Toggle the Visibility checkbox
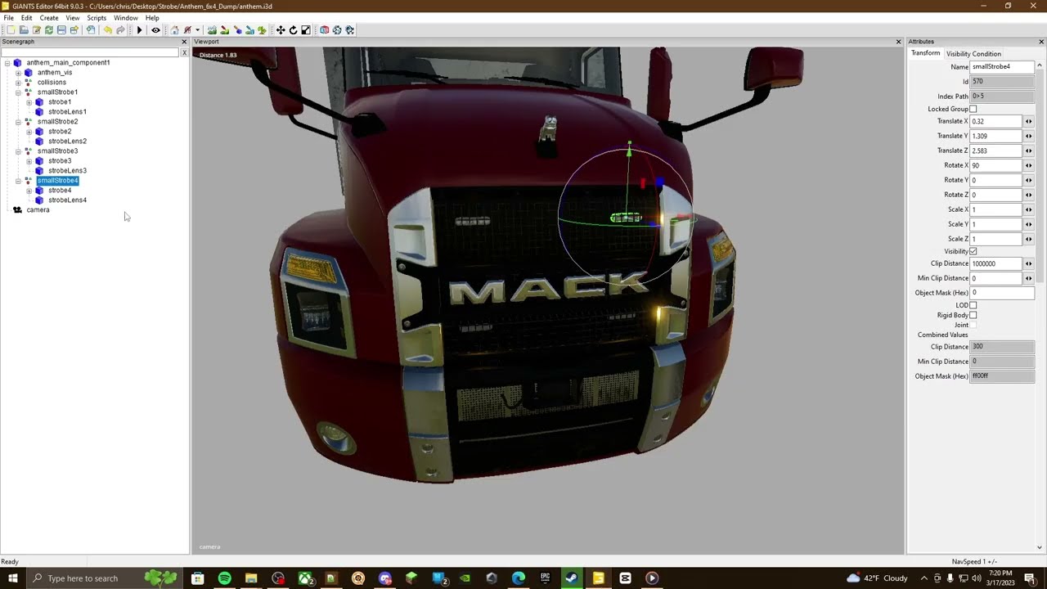 click(x=973, y=251)
